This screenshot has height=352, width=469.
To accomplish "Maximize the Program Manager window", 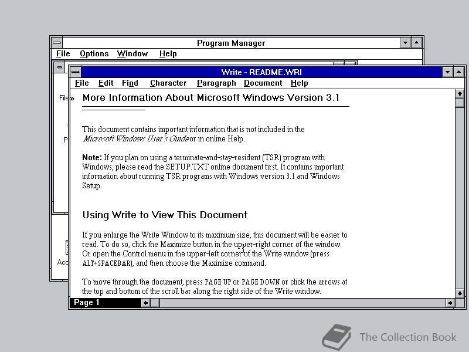I will pyautogui.click(x=417, y=42).
